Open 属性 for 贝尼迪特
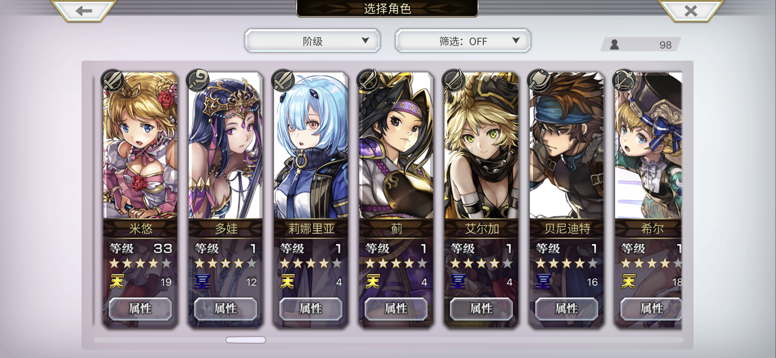Viewport: 776px width, 358px height. click(566, 309)
